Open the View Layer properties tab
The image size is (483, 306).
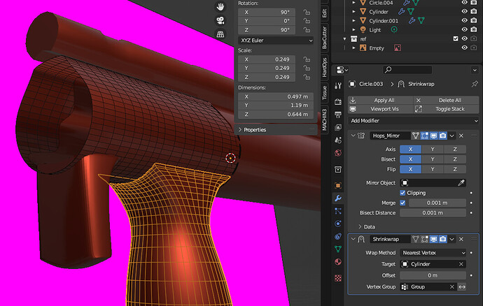click(338, 127)
